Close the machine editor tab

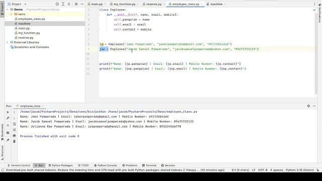pos(225,4)
